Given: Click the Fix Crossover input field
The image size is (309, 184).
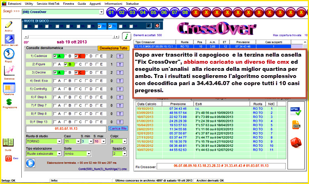Looking at the screenshot, I should (x=221, y=166).
